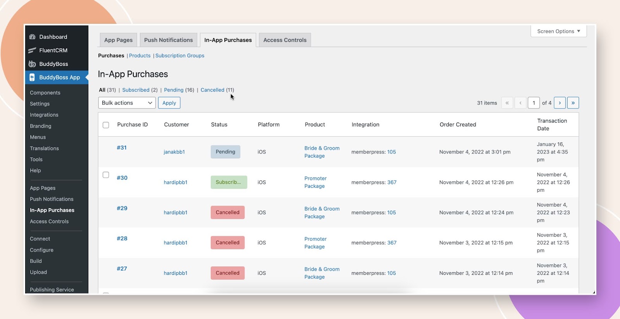This screenshot has width=620, height=319.
Task: Switch to the App Pages tab
Action: (118, 40)
